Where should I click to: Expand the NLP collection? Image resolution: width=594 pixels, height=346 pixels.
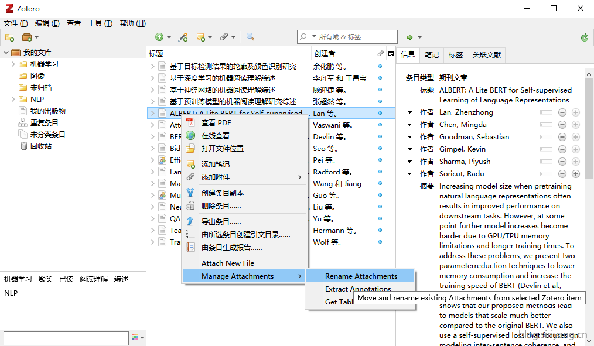13,99
